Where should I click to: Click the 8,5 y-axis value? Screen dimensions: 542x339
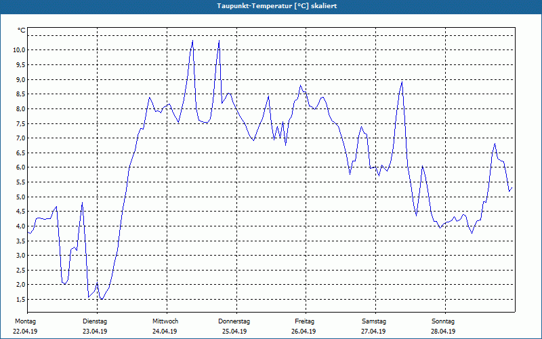[x=20, y=94]
